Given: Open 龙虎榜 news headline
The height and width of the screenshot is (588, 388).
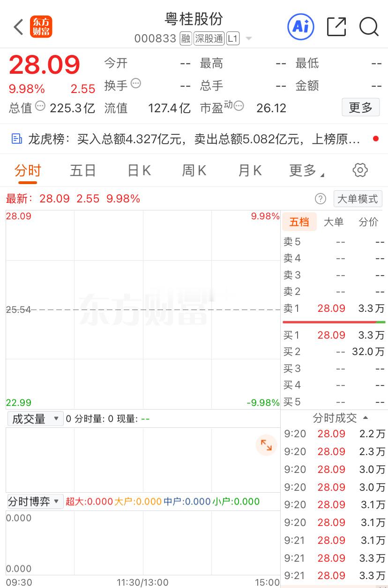Looking at the screenshot, I should click(194, 139).
